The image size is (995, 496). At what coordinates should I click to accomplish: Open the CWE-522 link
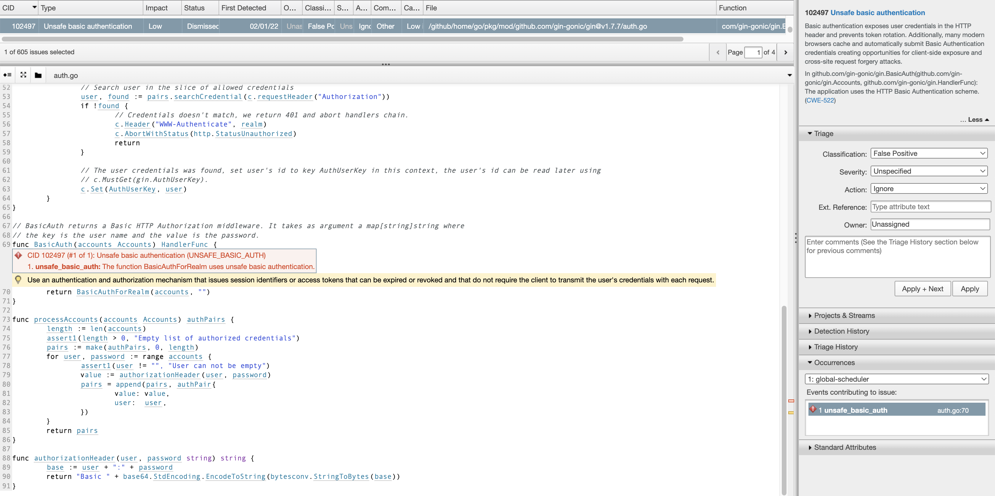[820, 100]
